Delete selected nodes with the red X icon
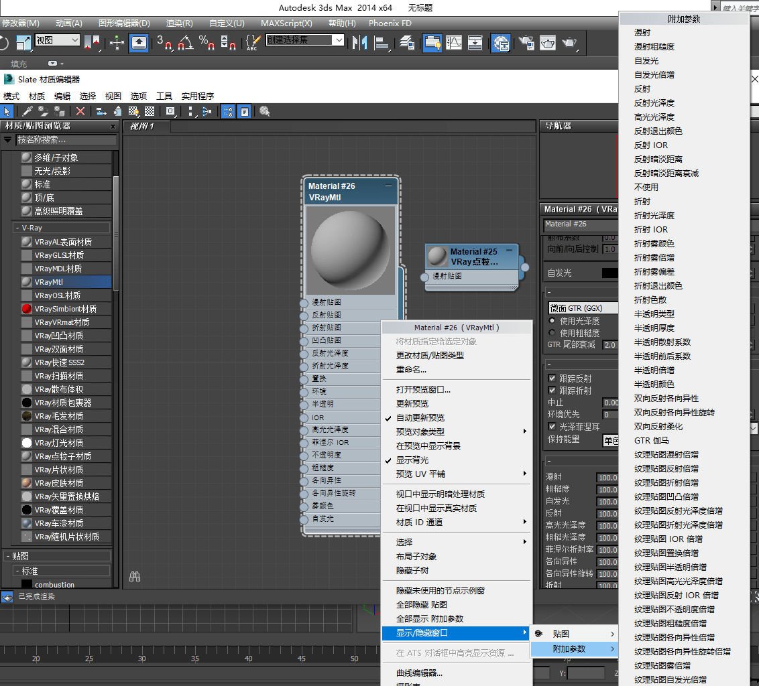The image size is (759, 686). coord(79,111)
